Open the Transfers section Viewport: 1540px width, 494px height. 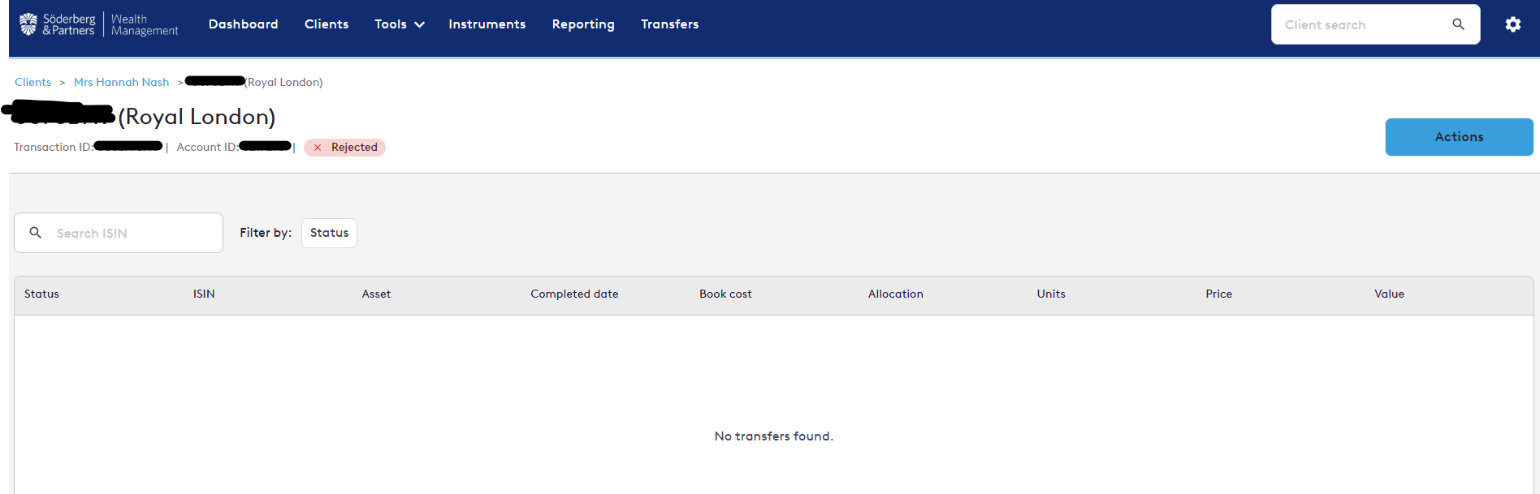tap(669, 24)
